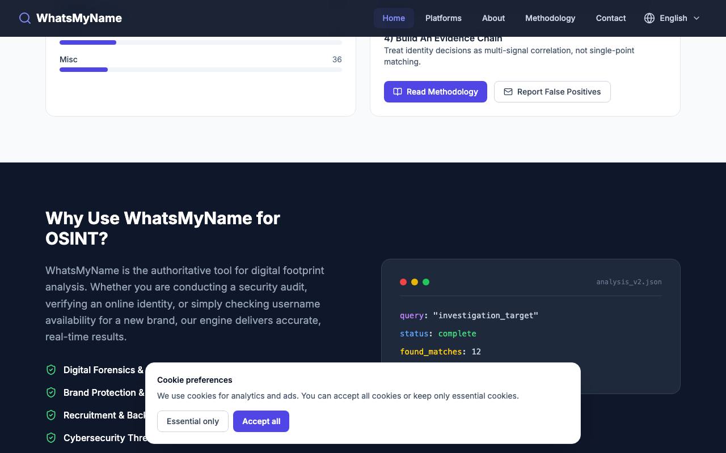Click the WhatsMyName magnifier logo icon
726x453 pixels.
click(25, 18)
